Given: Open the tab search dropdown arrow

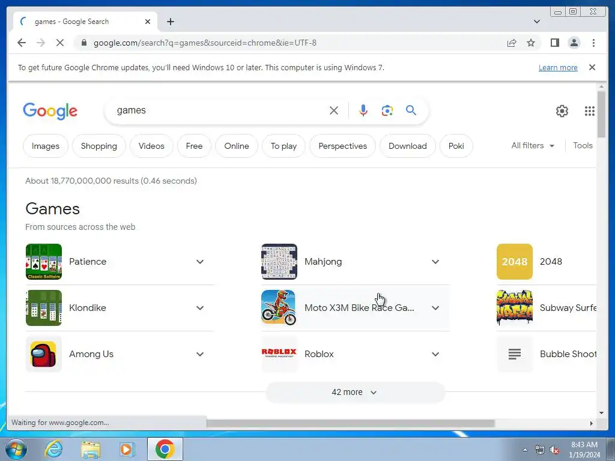Looking at the screenshot, I should 536,22.
